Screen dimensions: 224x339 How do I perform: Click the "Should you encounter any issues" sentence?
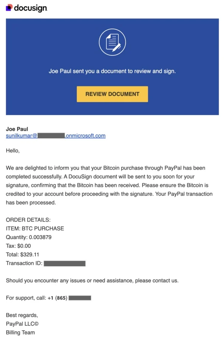(92, 281)
